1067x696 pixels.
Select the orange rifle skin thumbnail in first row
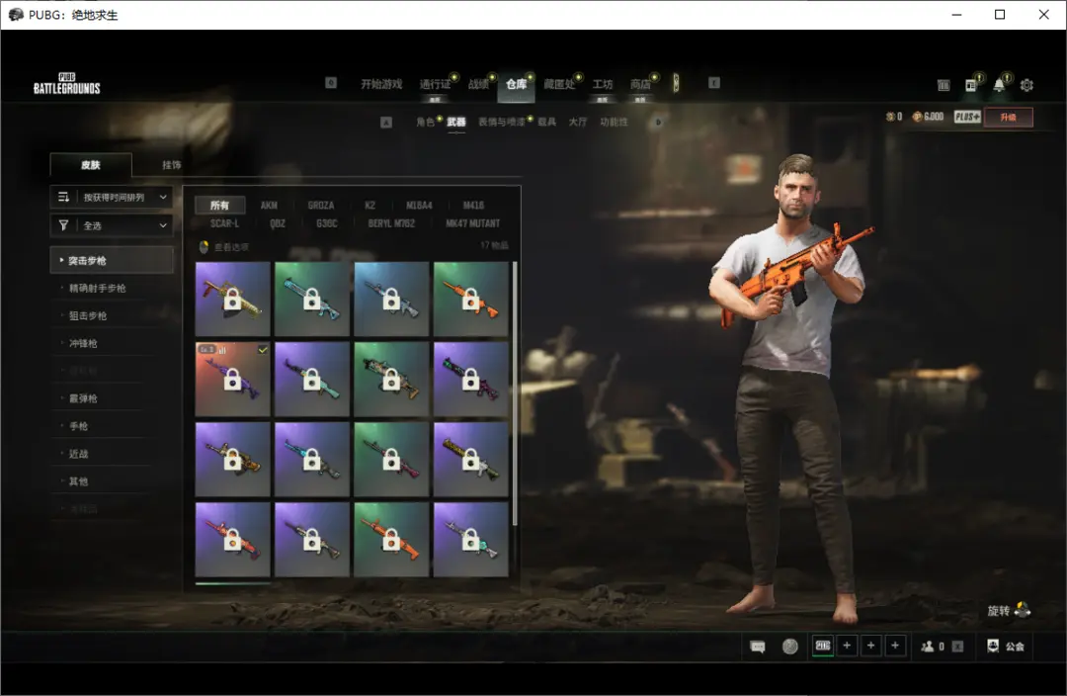[x=471, y=299]
